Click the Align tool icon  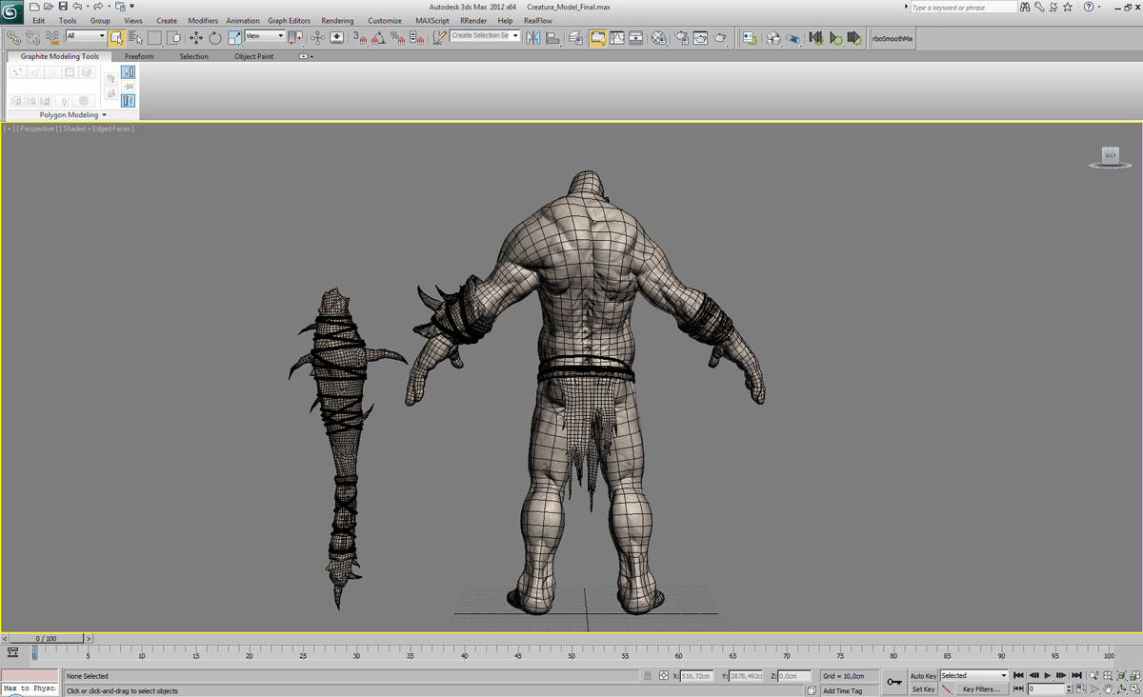551,38
